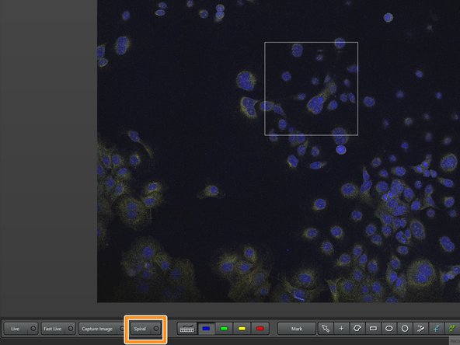This screenshot has width=460, height=345.
Task: Select the blue channel swatch
Action: 206,329
